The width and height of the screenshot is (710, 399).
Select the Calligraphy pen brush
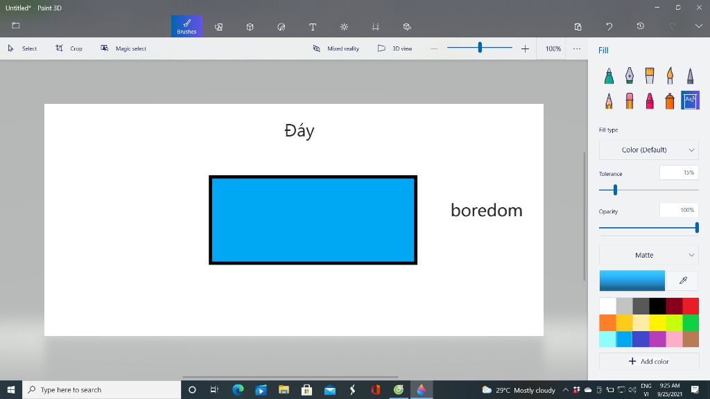[x=630, y=76]
